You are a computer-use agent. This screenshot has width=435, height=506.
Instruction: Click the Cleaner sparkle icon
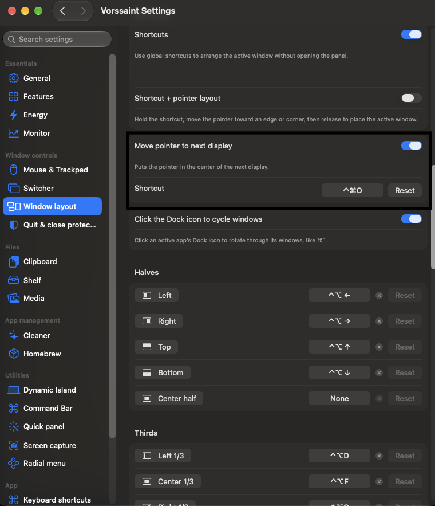(x=14, y=335)
